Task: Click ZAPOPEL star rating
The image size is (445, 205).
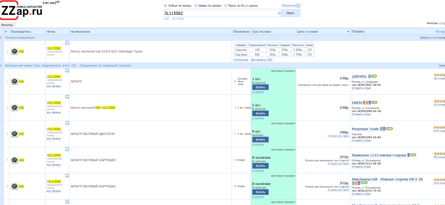Action: click(x=439, y=75)
